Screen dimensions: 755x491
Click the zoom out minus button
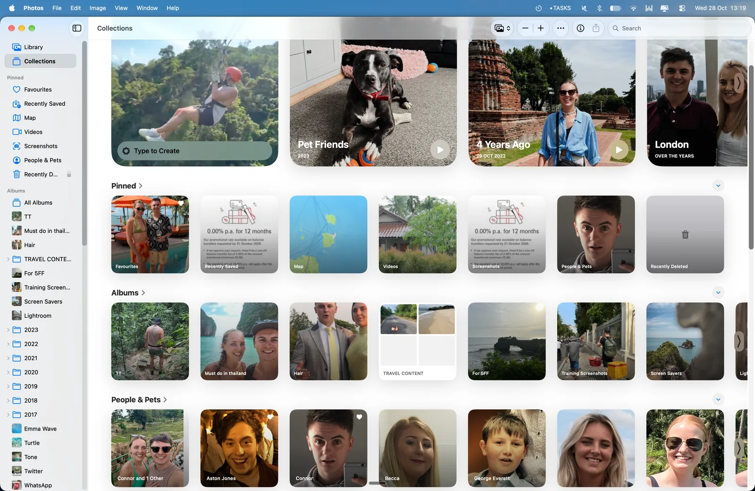525,28
